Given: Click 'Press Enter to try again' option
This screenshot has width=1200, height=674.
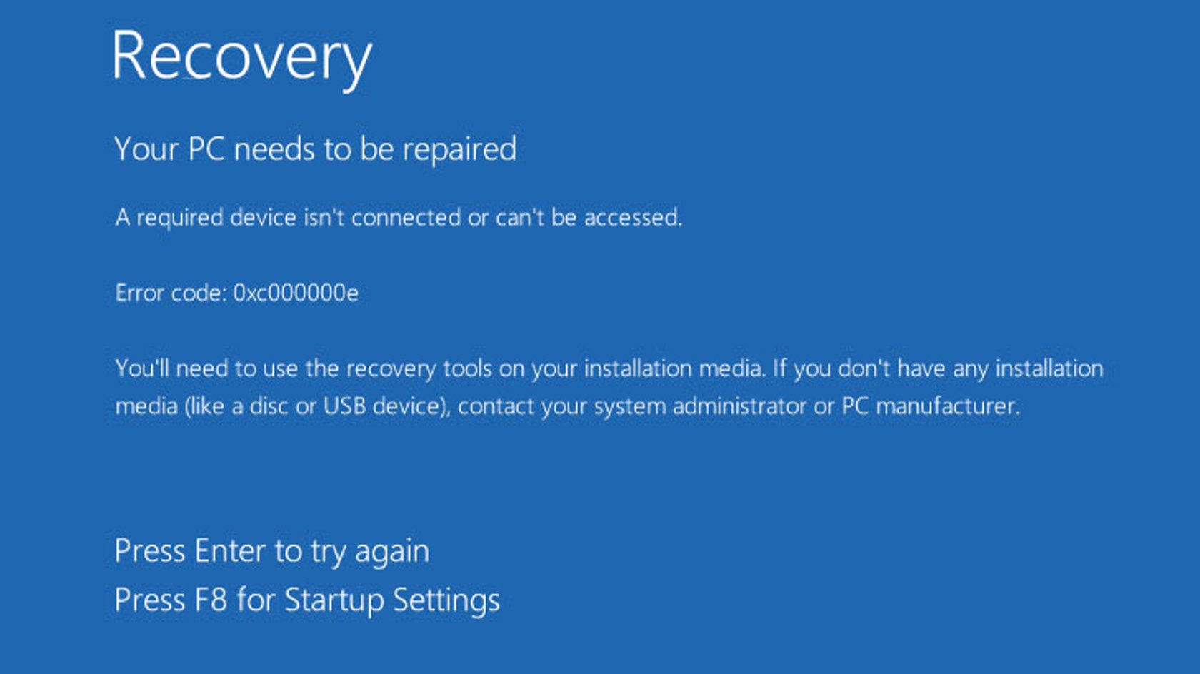Looking at the screenshot, I should [271, 552].
